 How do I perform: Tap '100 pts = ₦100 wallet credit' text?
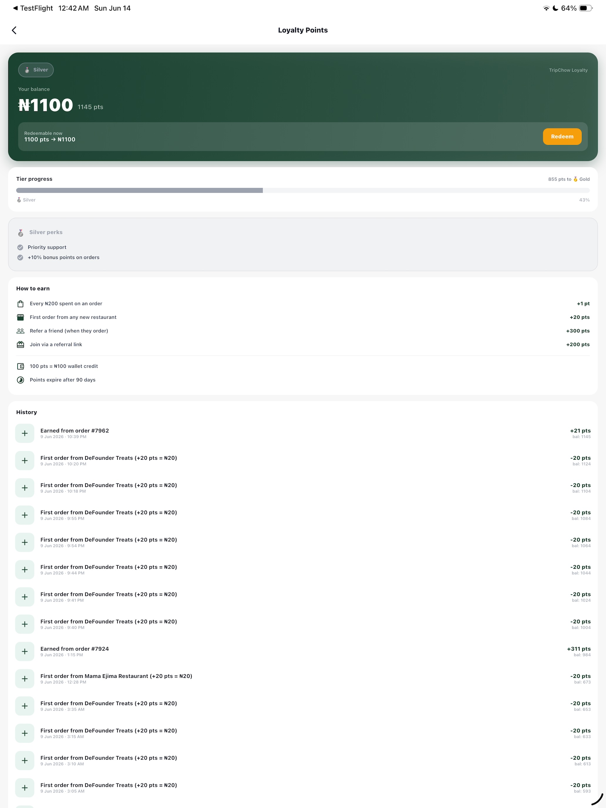[63, 366]
